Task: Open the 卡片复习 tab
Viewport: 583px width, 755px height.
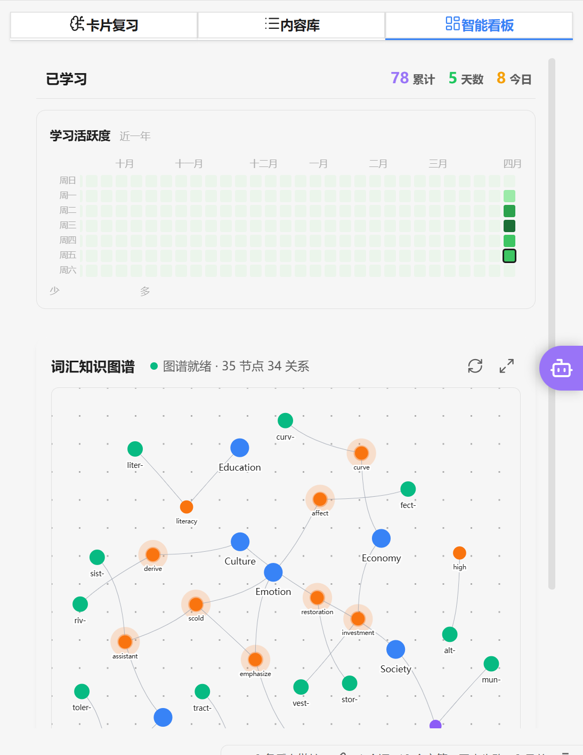Action: coord(104,25)
